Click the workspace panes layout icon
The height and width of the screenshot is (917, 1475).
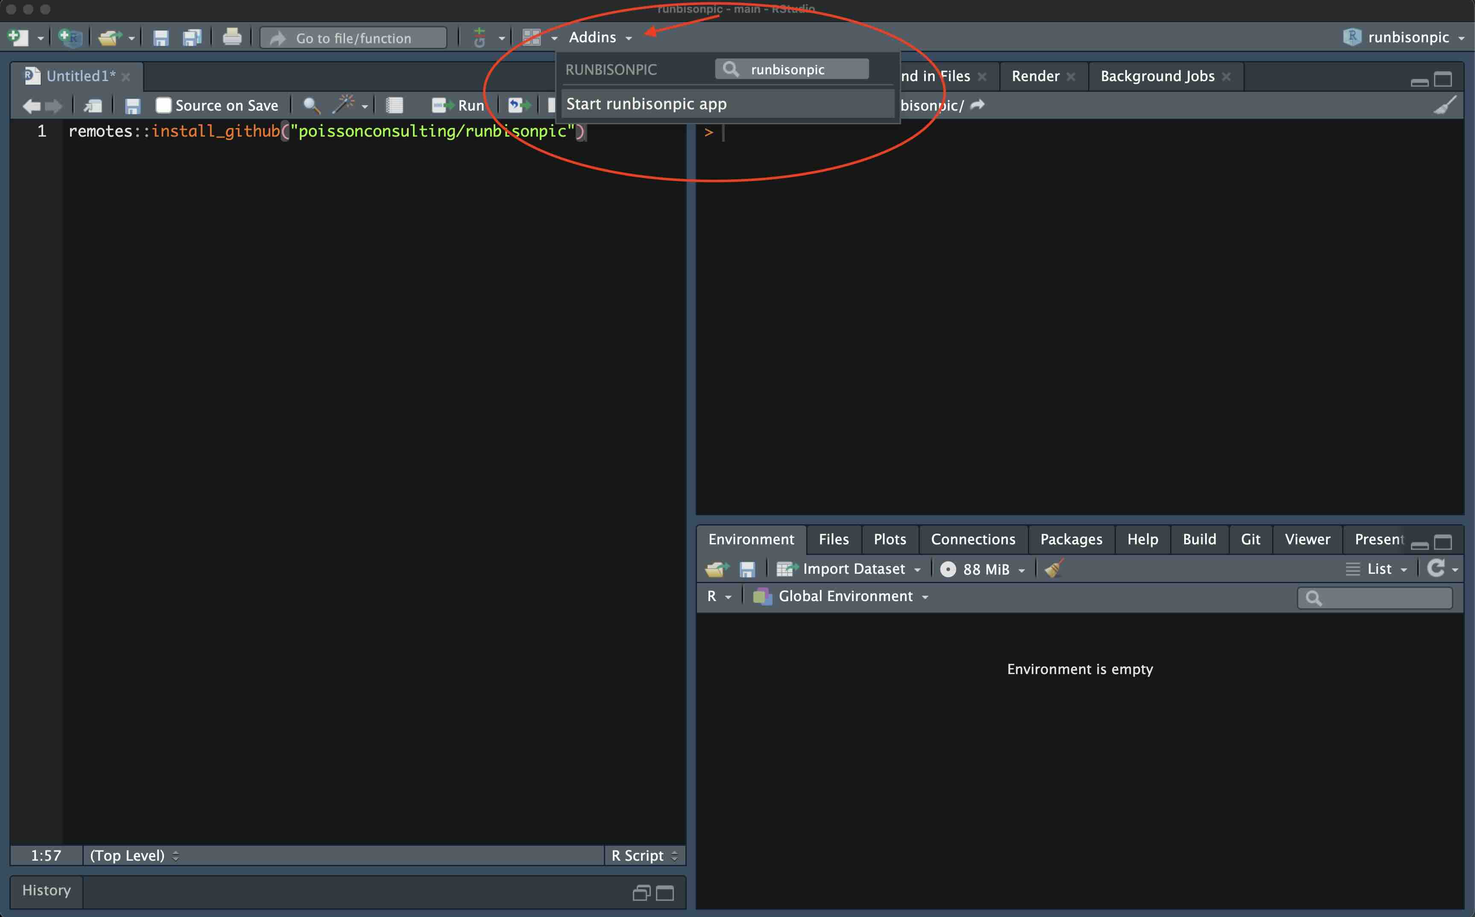click(532, 38)
